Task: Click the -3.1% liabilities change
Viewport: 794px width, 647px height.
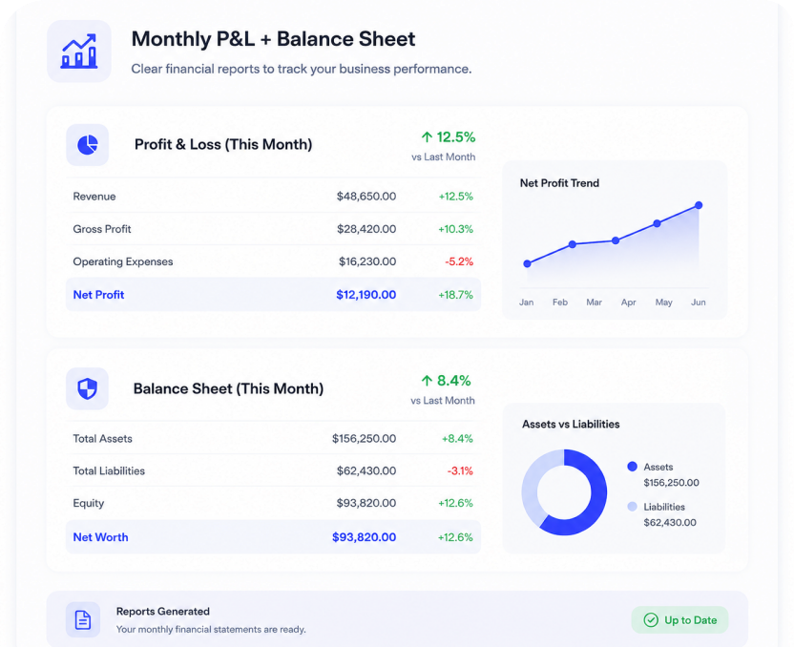Action: pyautogui.click(x=460, y=470)
